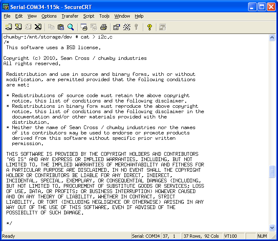The height and width of the screenshot is (241, 278).
Task: Expand the Script menu
Action: 88,16
